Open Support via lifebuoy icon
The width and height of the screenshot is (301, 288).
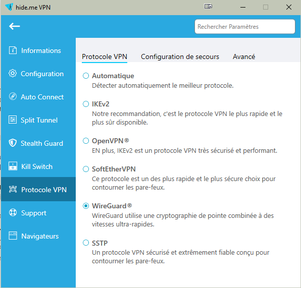13,213
